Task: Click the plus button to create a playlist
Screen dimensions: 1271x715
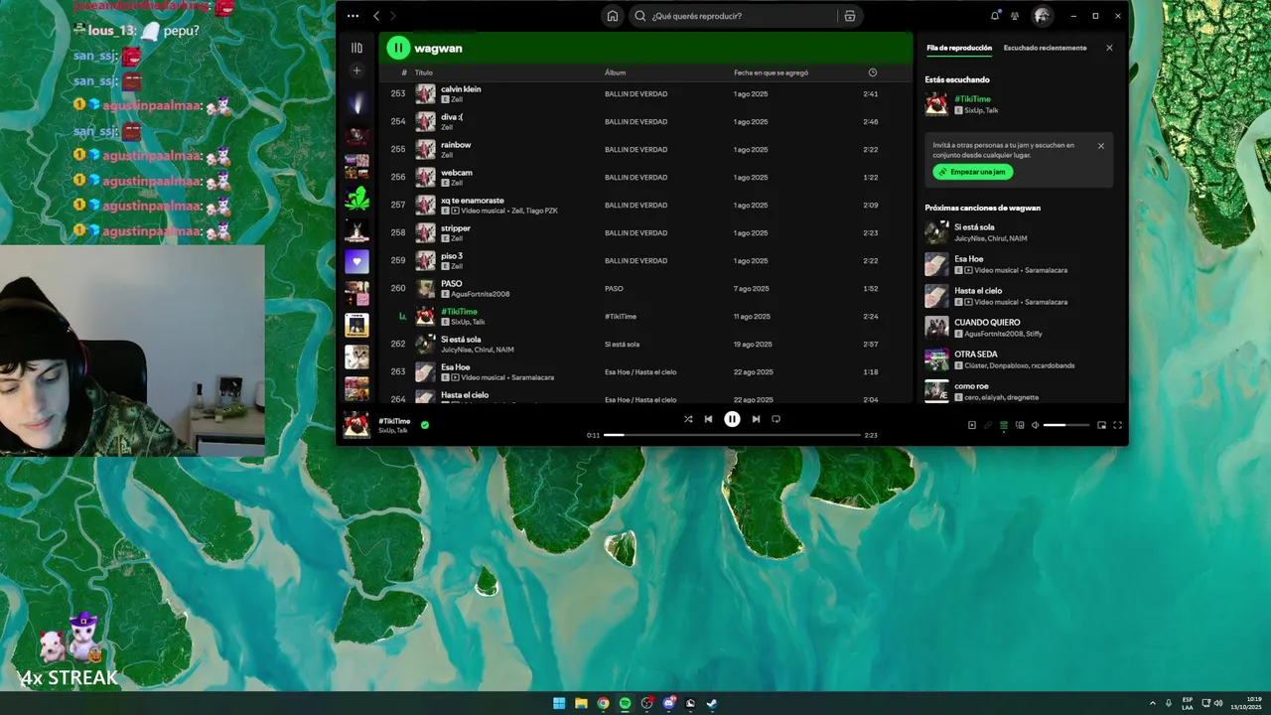Action: point(356,71)
